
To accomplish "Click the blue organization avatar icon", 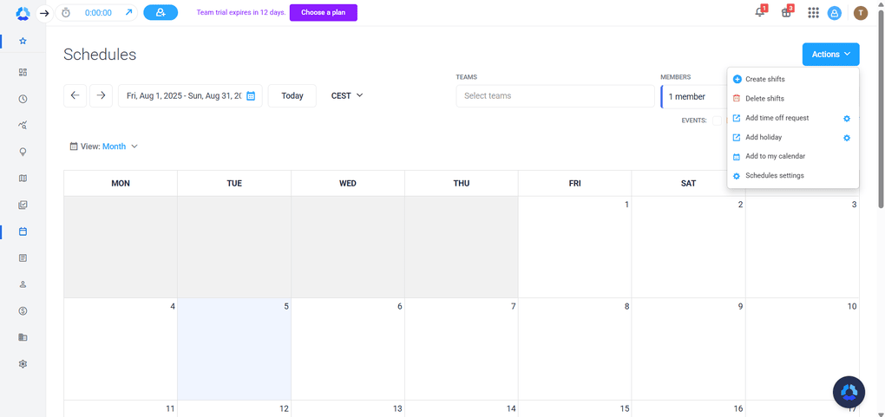I will (x=834, y=13).
